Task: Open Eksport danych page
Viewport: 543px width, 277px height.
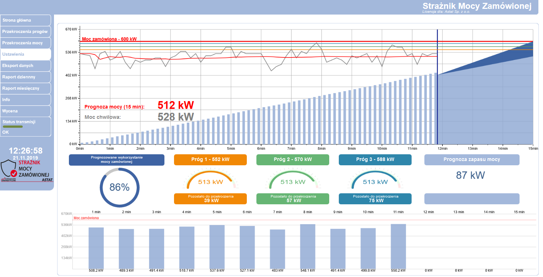Action: click(x=25, y=66)
